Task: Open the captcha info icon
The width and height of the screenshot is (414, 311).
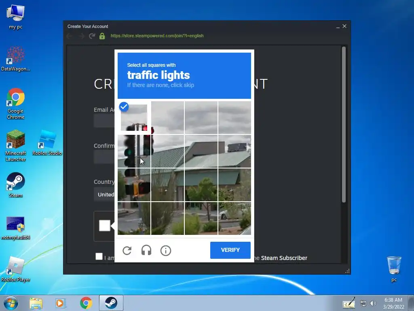Action: tap(166, 250)
